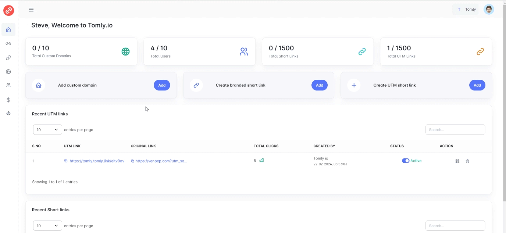The image size is (506, 233).
Task: Copy the venpep.com original link
Action: click(x=132, y=161)
